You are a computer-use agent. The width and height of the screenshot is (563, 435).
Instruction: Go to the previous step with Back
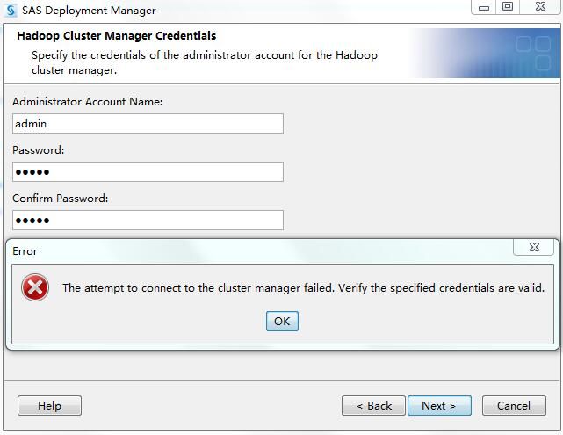pyautogui.click(x=373, y=405)
